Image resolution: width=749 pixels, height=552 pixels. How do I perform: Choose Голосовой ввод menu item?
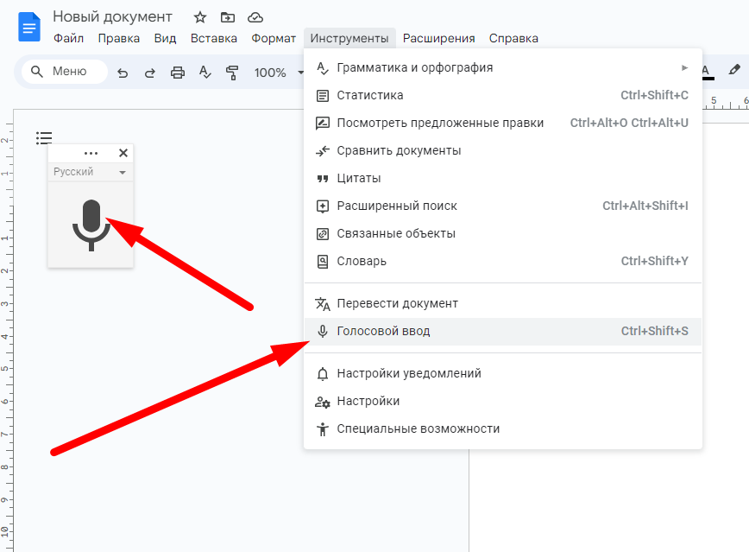503,331
